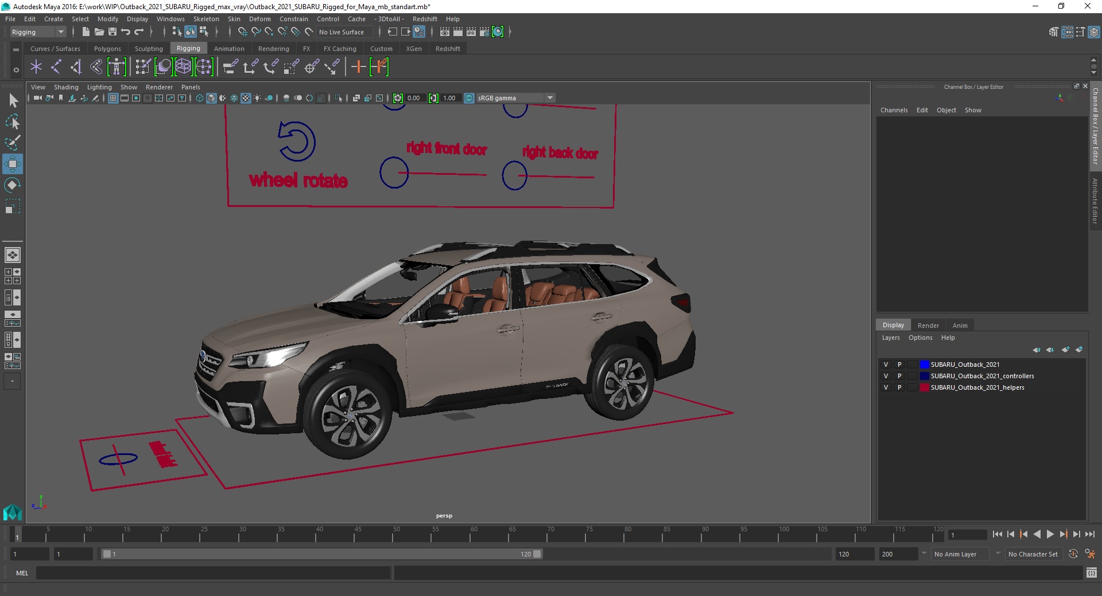
Task: Toggle visibility V of SUBARU_Outback_2021_helpers layer
Action: click(x=886, y=387)
